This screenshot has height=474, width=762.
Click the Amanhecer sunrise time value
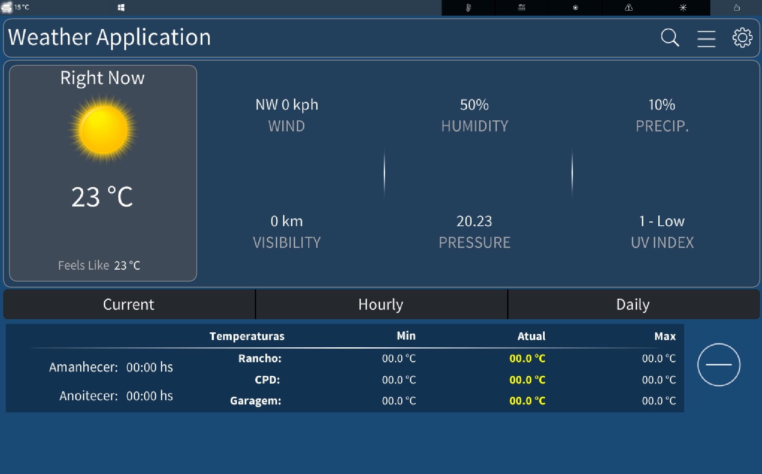pos(149,367)
